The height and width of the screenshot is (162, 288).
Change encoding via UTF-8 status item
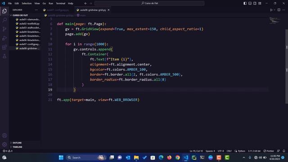pos(221,151)
